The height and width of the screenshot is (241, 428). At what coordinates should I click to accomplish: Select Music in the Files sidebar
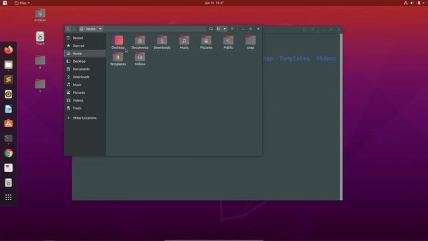(85, 85)
